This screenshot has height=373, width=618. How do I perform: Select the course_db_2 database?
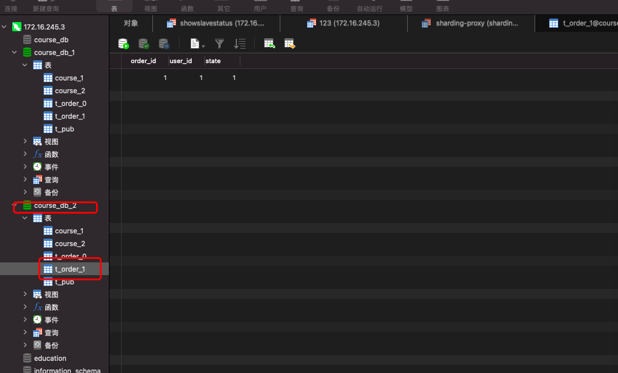55,206
